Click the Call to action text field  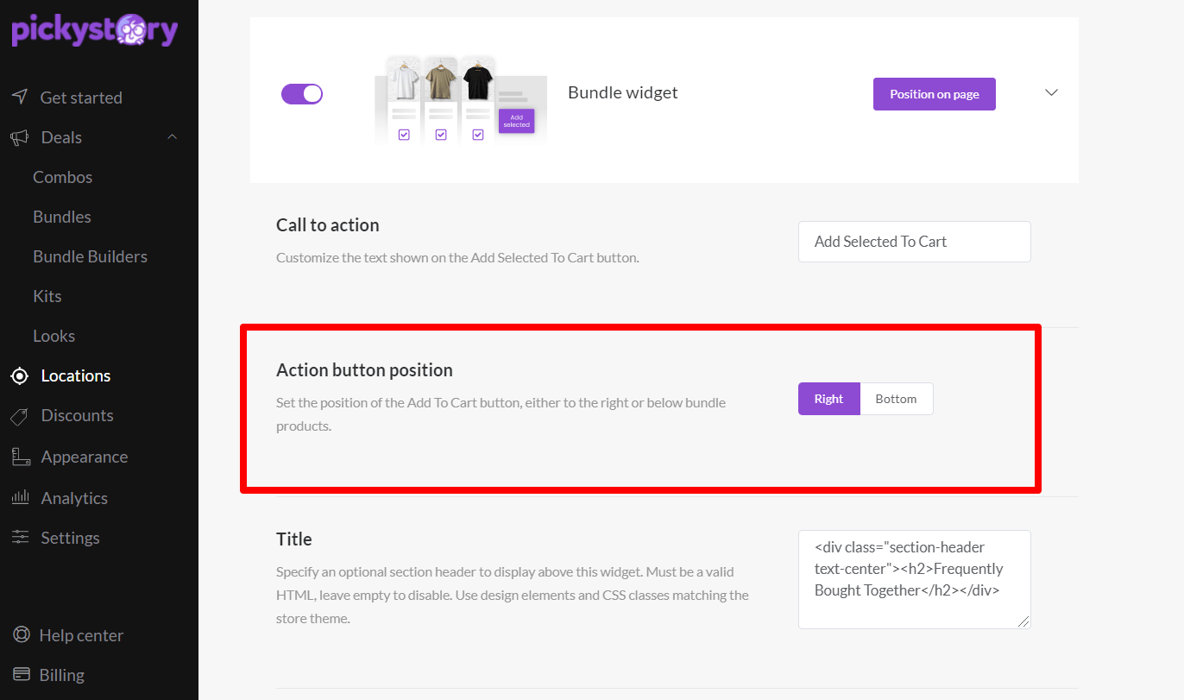pyautogui.click(x=915, y=242)
